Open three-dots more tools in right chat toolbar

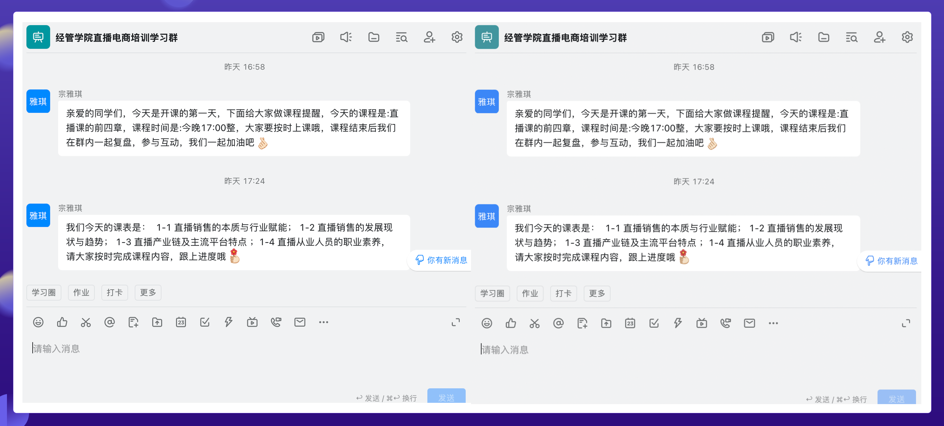tap(773, 323)
